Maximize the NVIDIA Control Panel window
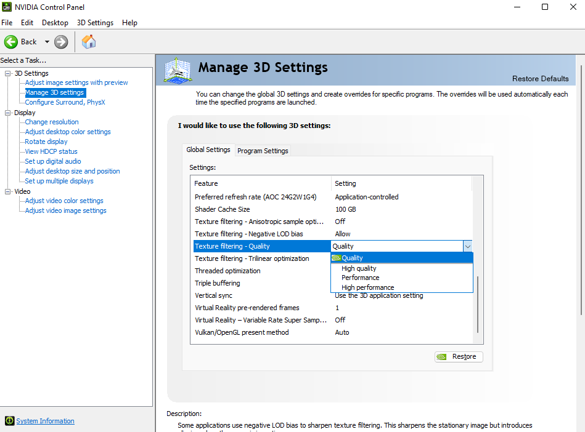This screenshot has height=432, width=585. [545, 7]
